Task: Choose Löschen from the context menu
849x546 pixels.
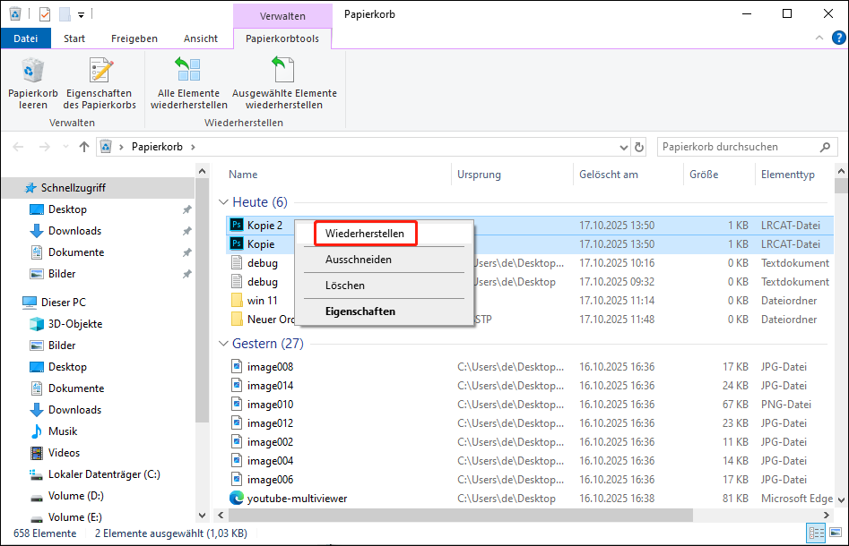Action: (344, 286)
